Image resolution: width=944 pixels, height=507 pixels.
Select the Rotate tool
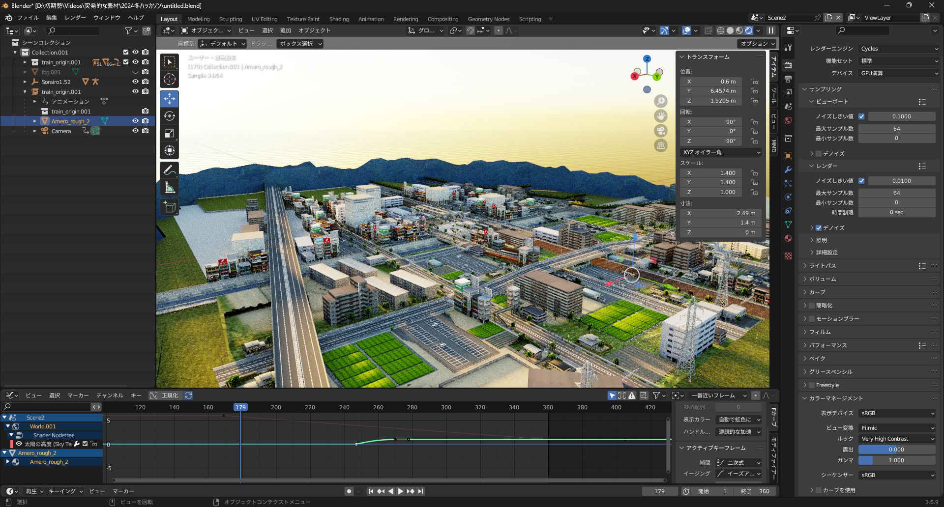(170, 116)
